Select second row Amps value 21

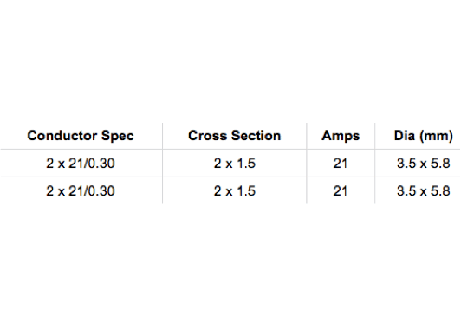[x=341, y=191]
